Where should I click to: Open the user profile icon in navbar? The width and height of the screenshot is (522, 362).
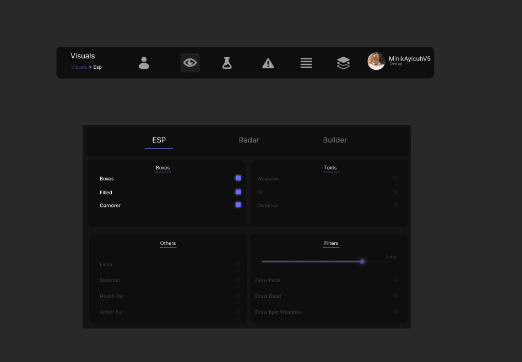point(144,63)
